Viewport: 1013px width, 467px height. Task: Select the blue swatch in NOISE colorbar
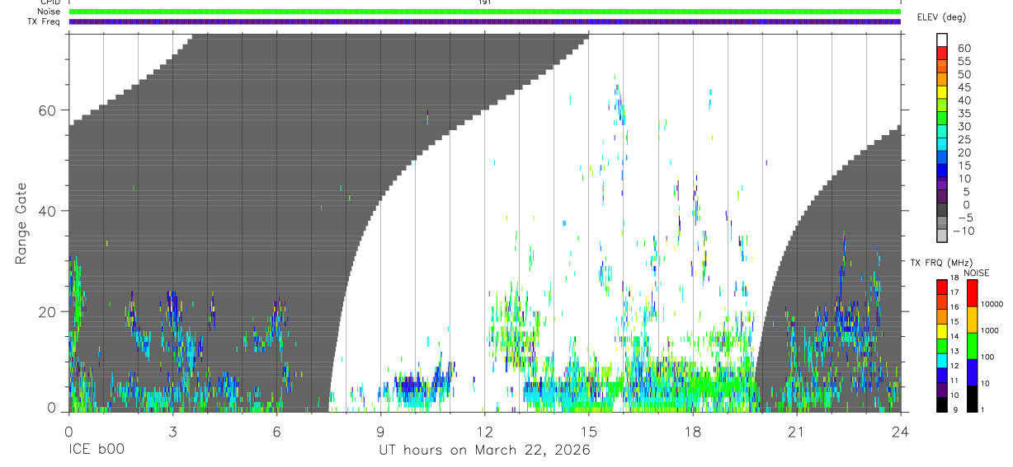(972, 372)
